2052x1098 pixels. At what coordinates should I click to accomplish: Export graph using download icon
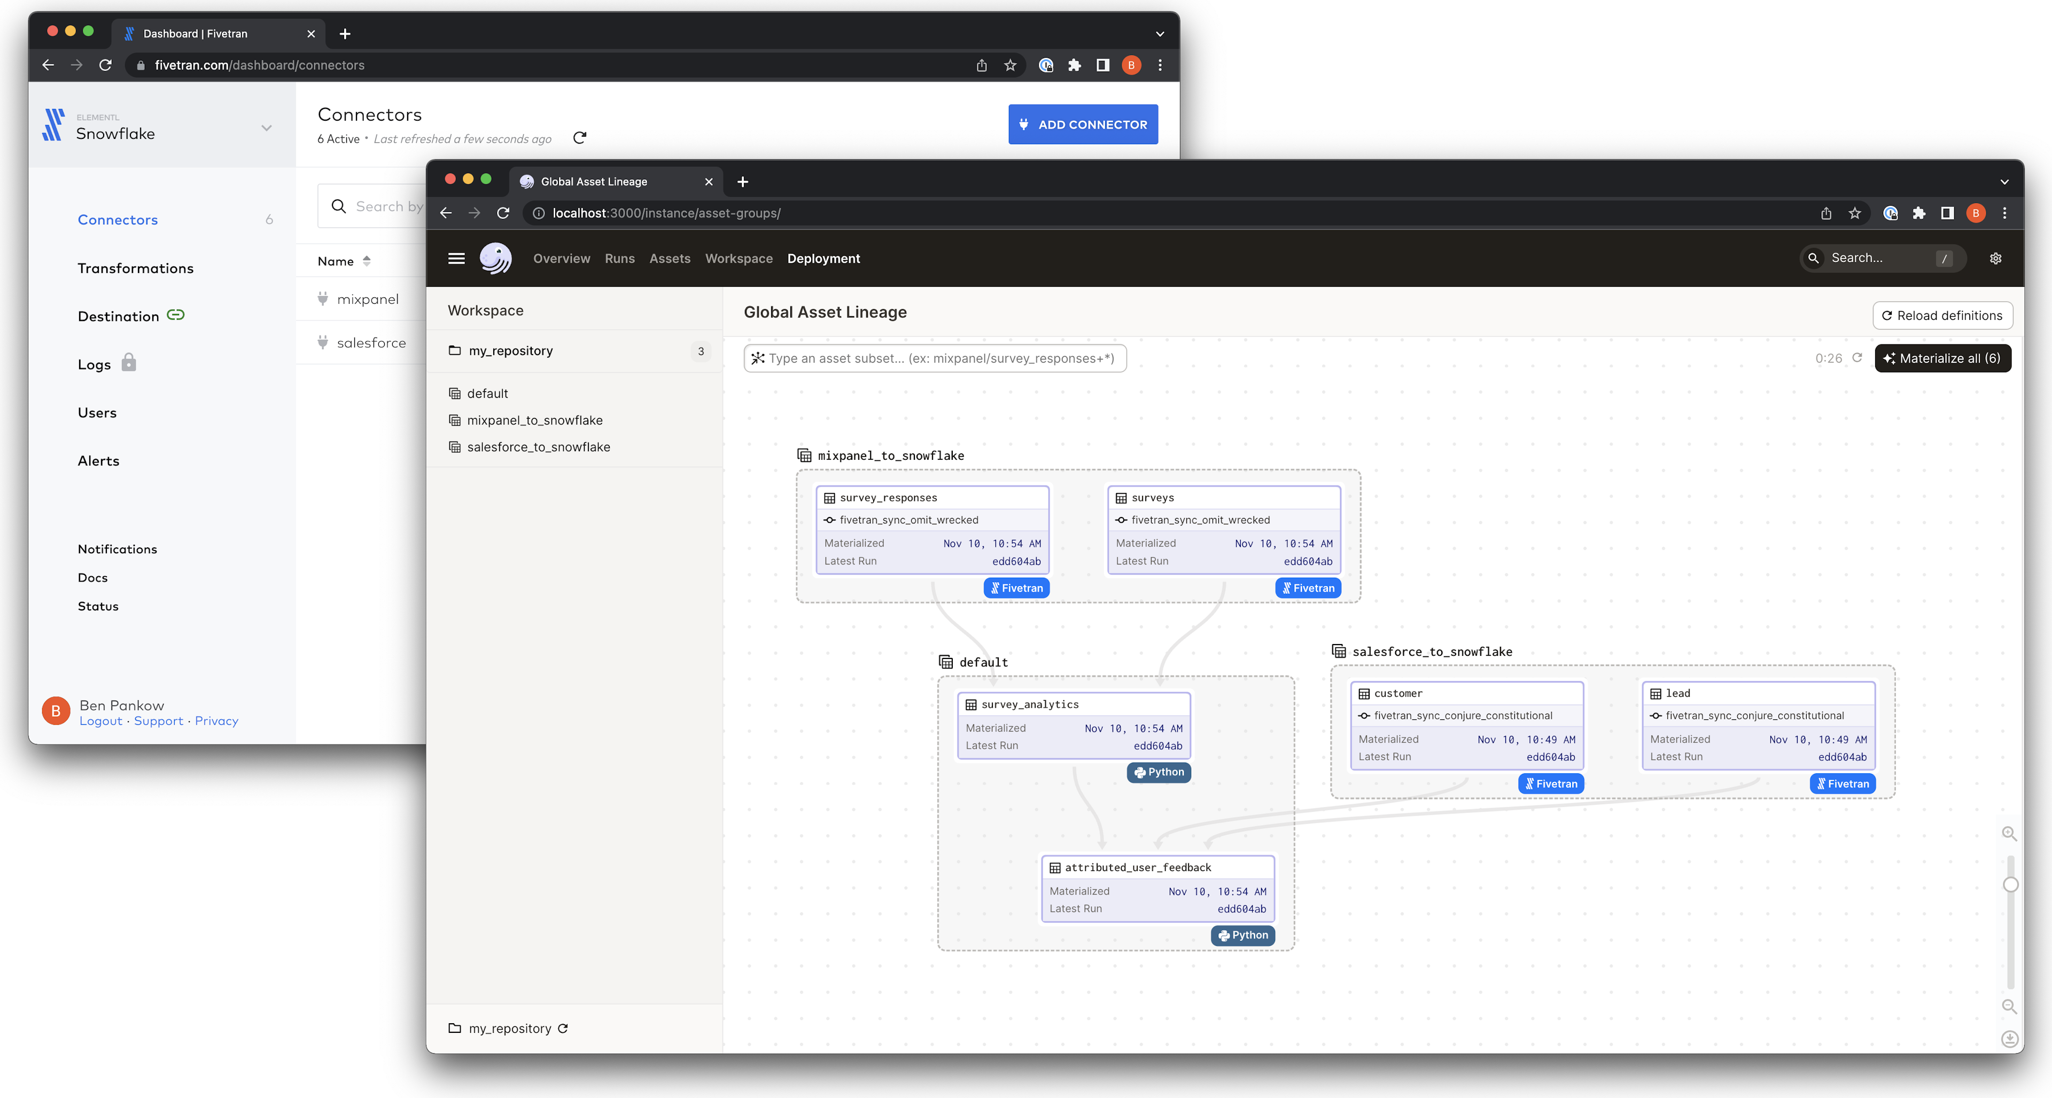click(x=2009, y=1038)
